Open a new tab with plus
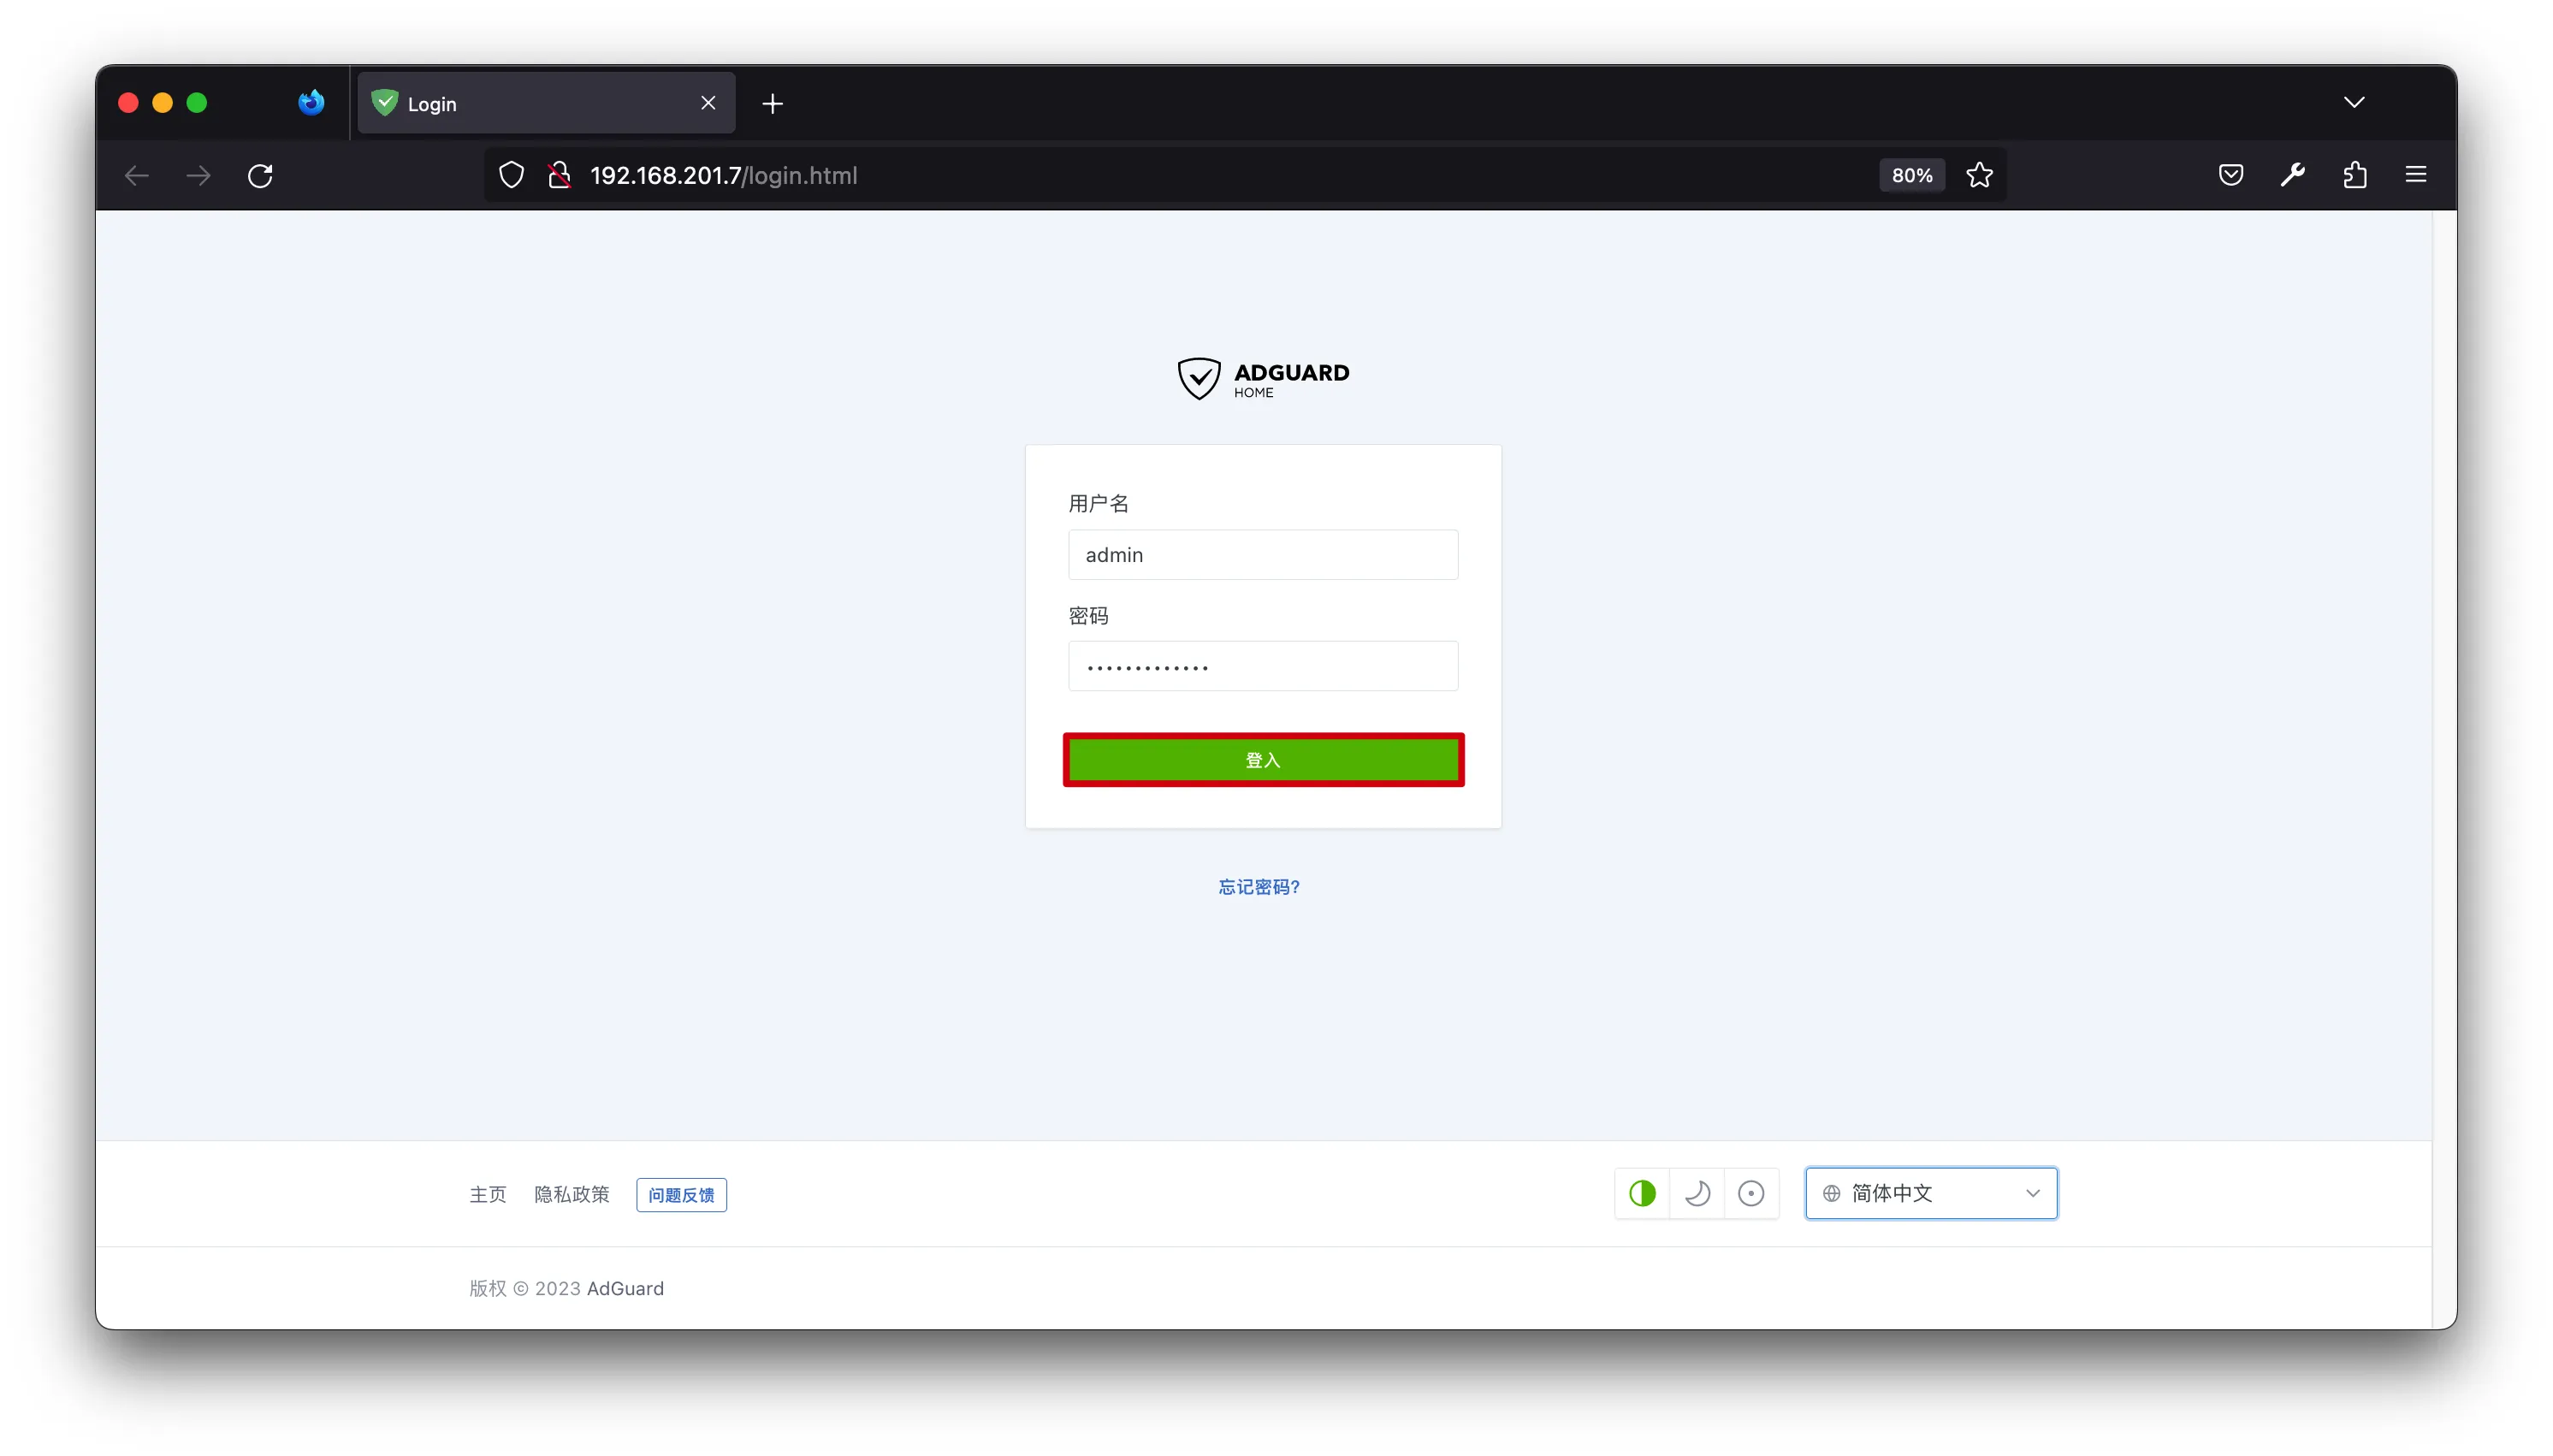Viewport: 2553px width, 1456px height. pyautogui.click(x=772, y=104)
